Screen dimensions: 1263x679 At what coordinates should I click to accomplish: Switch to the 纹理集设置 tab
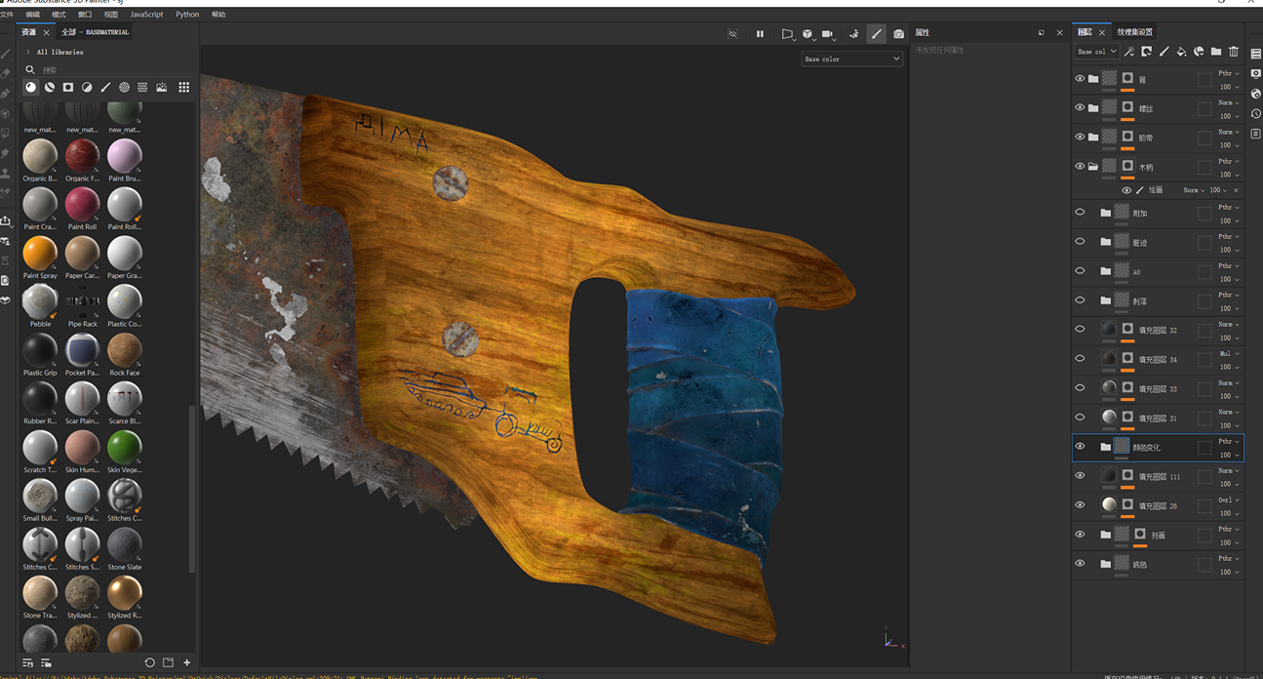coord(1134,32)
